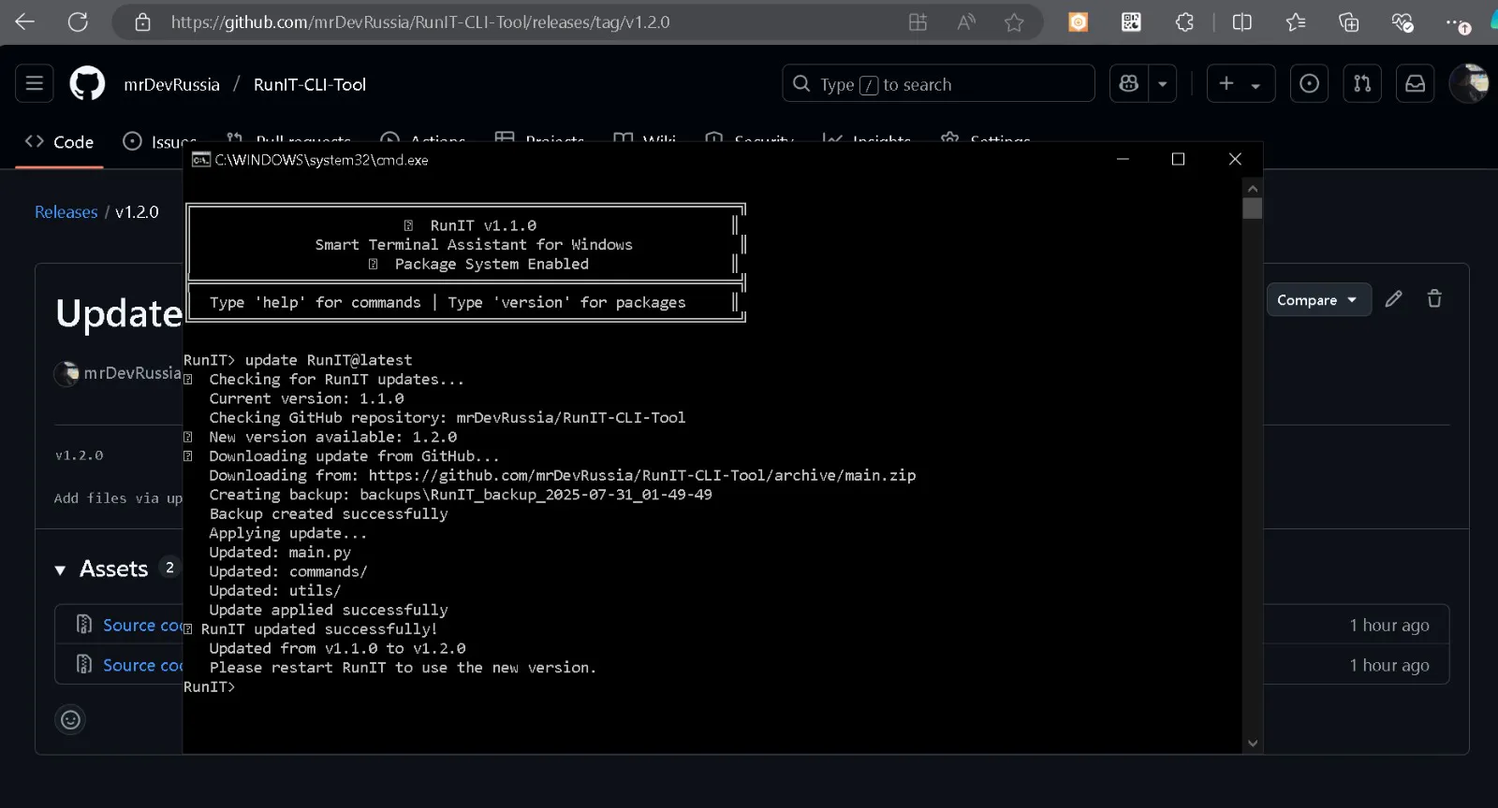Click the Releases breadcrumb link
The image size is (1498, 808).
click(x=66, y=212)
